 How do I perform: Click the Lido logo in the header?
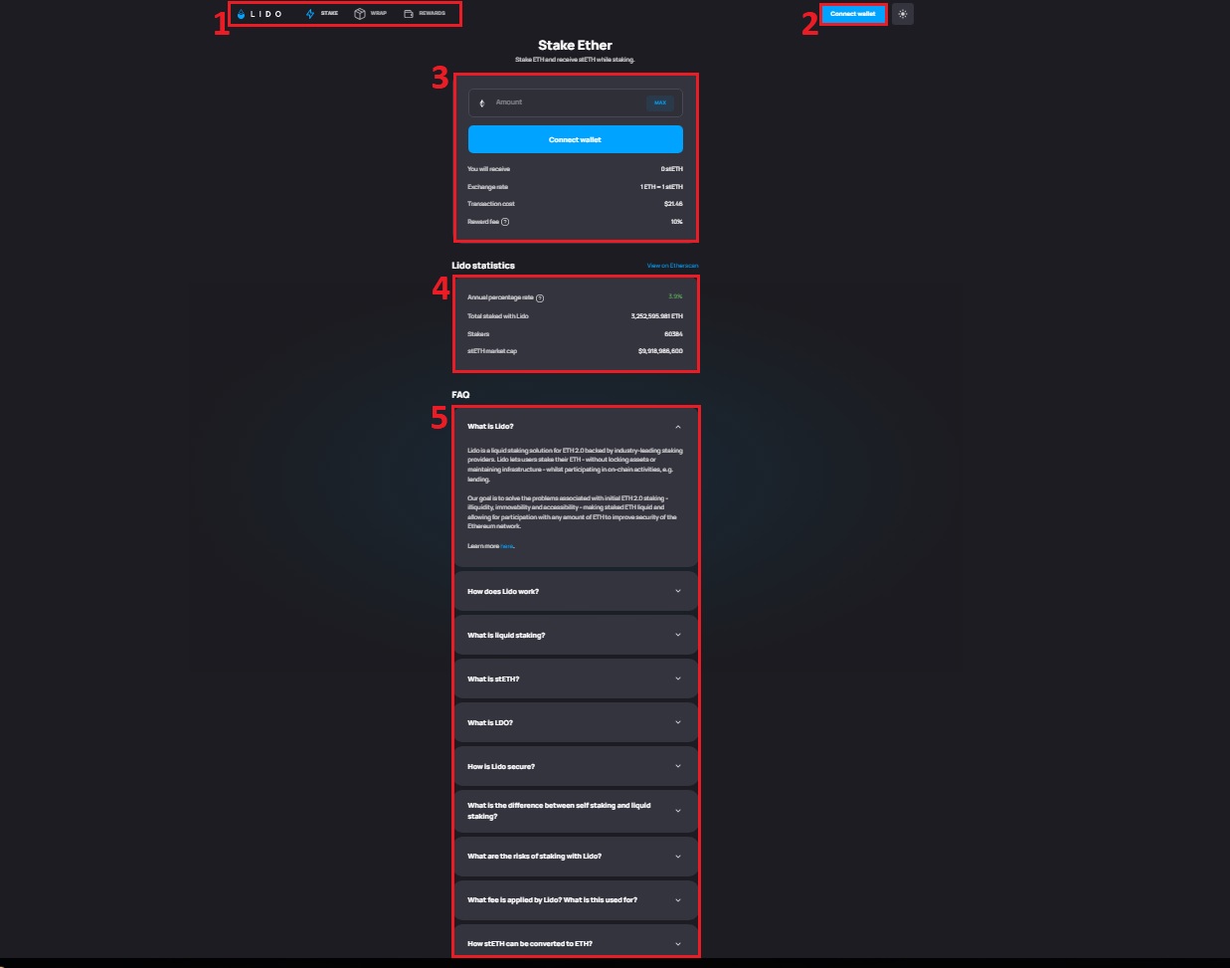pyautogui.click(x=260, y=14)
